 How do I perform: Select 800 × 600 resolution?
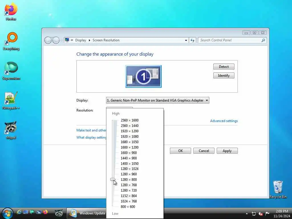128,206
